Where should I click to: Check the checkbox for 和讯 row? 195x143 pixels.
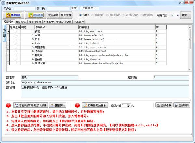(15, 39)
